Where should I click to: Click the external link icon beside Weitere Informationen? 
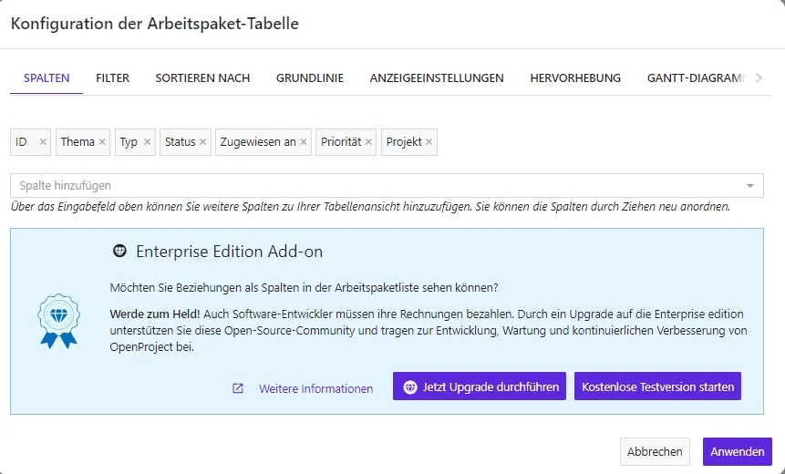tap(238, 388)
